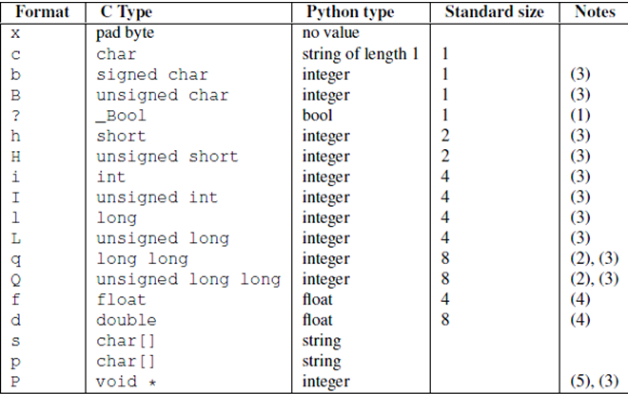Screen dimensions: 628x394
Task: Click note '(1)' in the _Bool row
Action: tap(579, 116)
